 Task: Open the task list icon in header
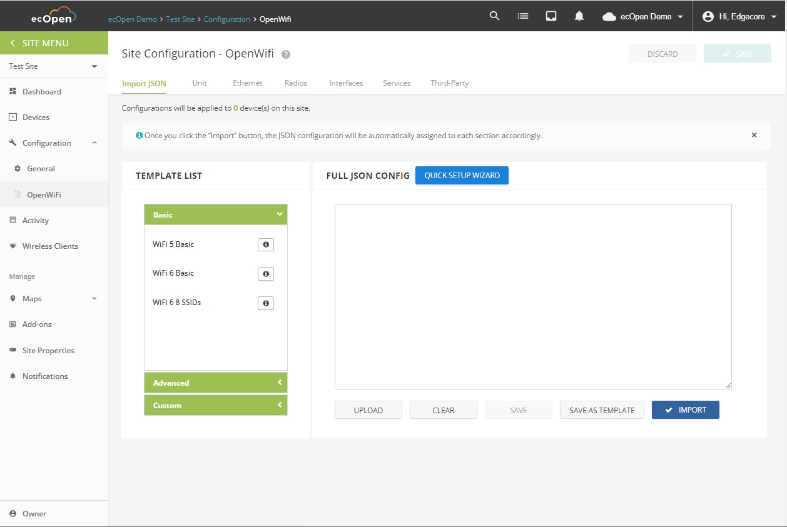pyautogui.click(x=523, y=16)
